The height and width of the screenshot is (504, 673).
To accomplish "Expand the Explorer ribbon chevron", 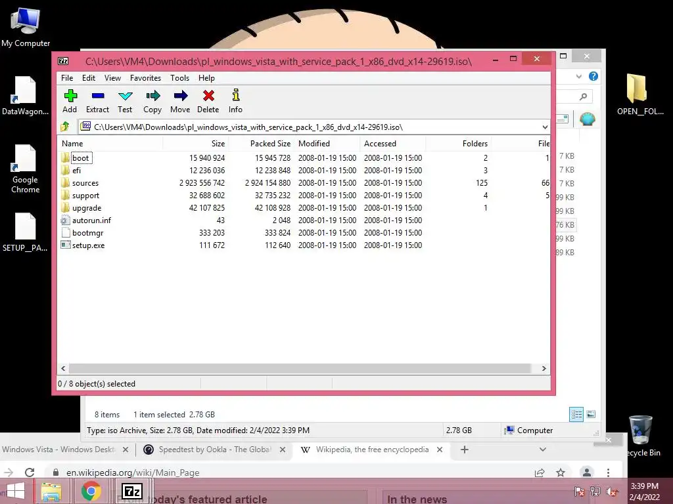I will click(x=578, y=77).
